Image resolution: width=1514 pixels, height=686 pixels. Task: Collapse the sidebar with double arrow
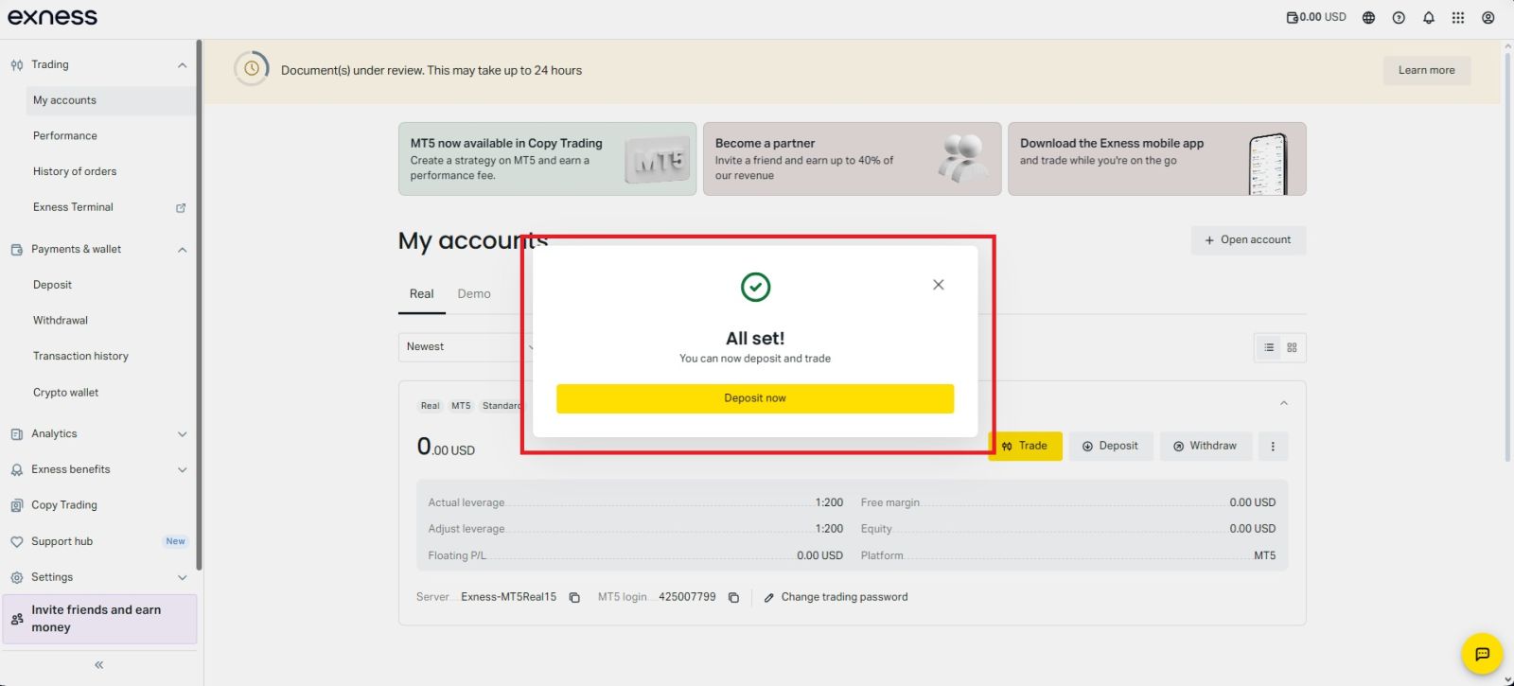click(98, 665)
